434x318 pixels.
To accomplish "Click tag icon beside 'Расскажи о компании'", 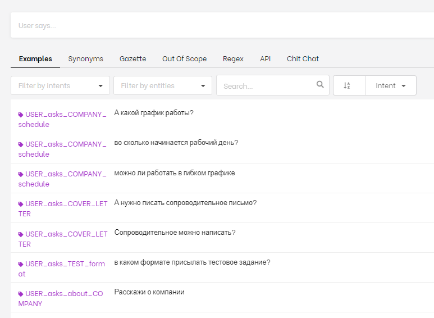I will 21,294.
